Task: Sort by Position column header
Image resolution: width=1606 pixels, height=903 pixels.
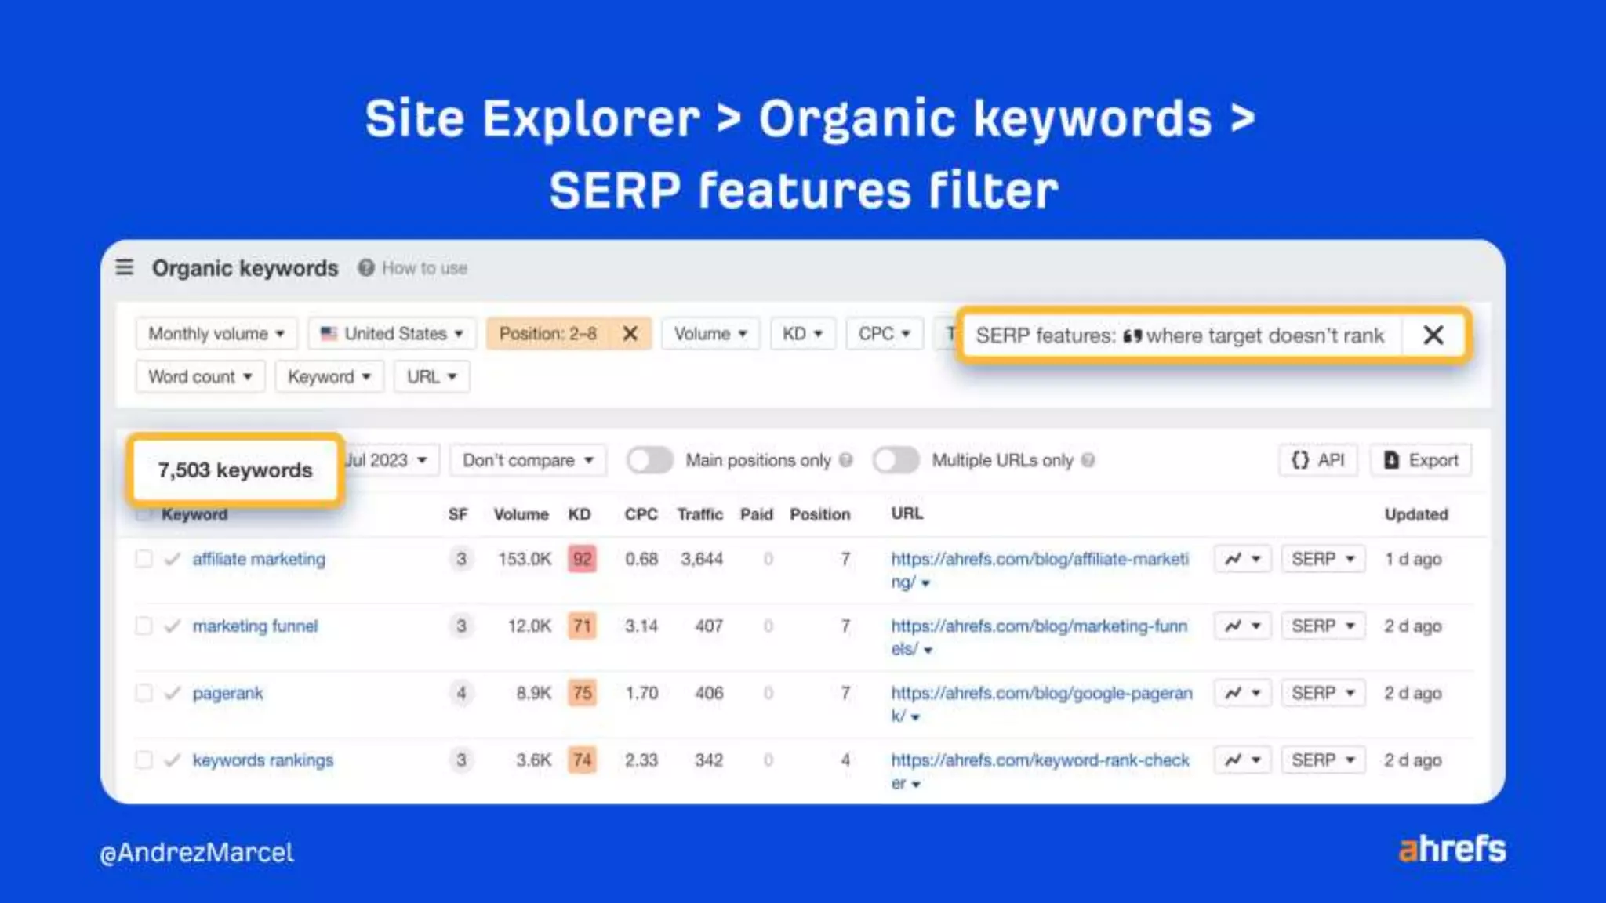Action: (x=819, y=514)
